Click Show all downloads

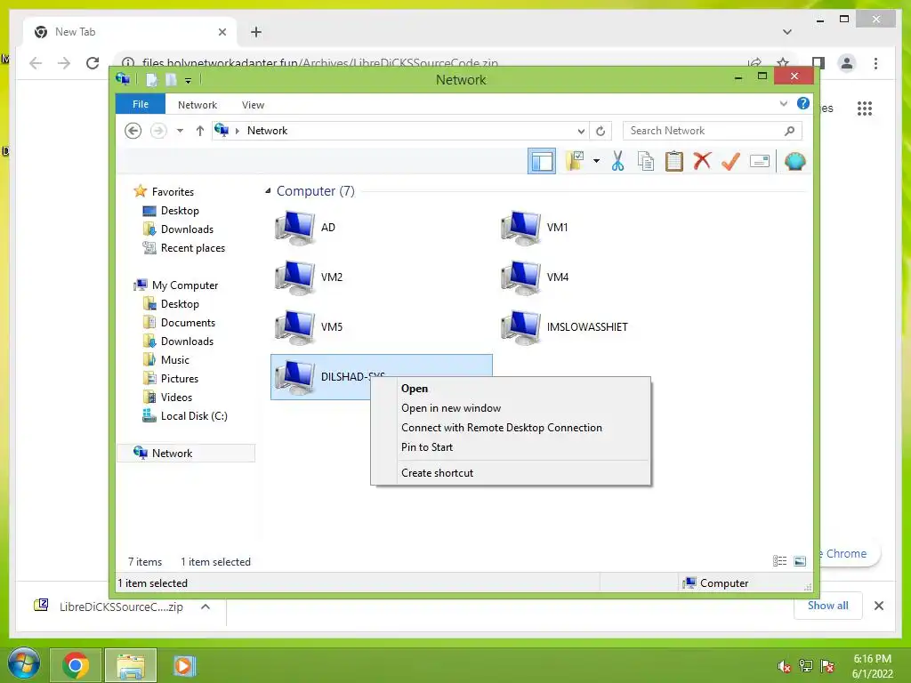click(828, 606)
